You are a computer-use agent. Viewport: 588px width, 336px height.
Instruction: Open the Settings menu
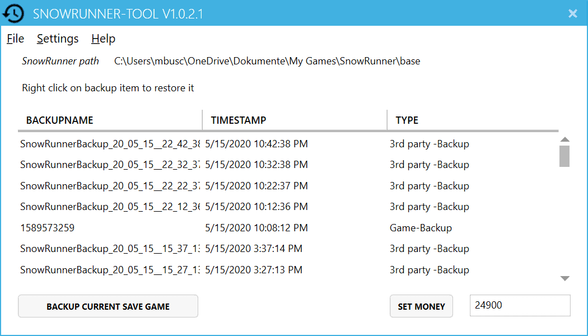tap(58, 39)
